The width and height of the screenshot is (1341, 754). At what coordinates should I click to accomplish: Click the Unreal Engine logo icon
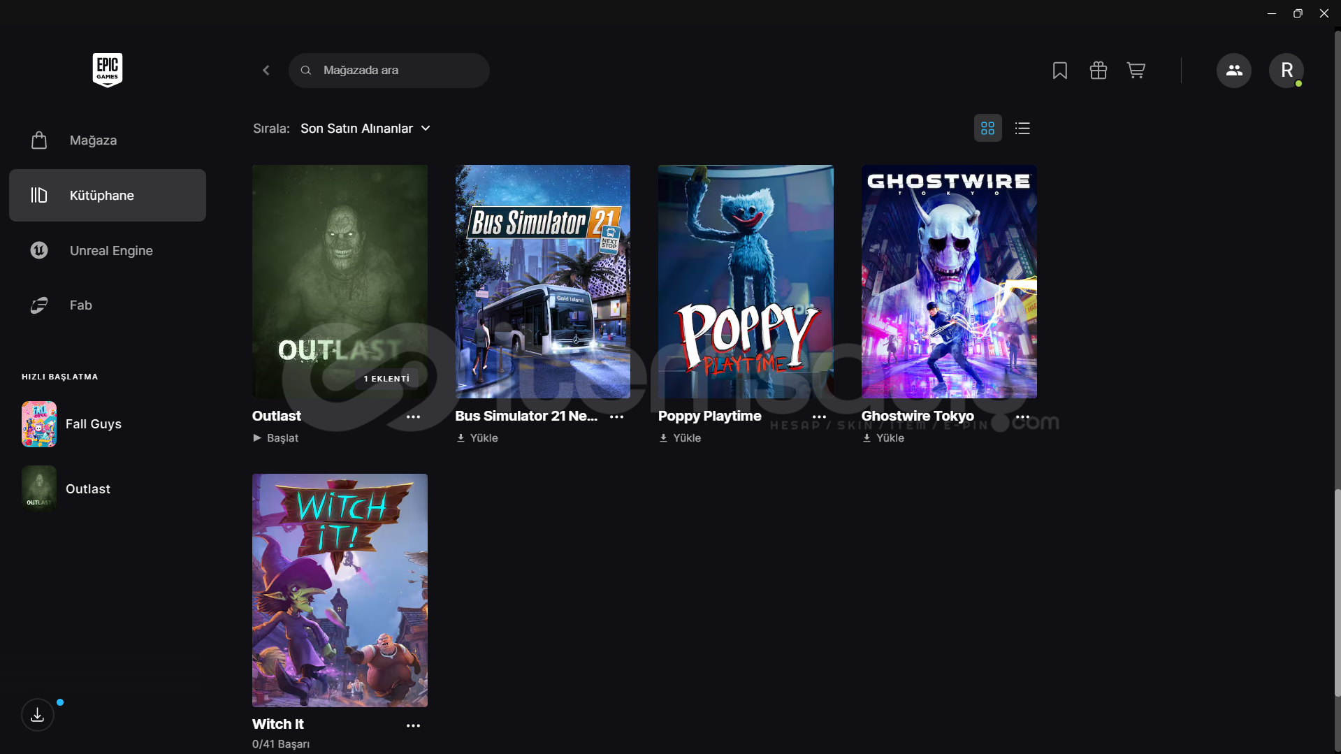pos(39,250)
